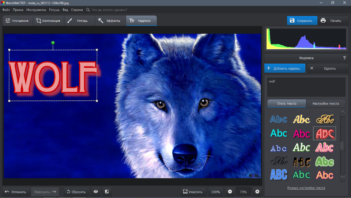Click the text styles list scrollbar
Screen dimensions: 351x198
point(343,146)
